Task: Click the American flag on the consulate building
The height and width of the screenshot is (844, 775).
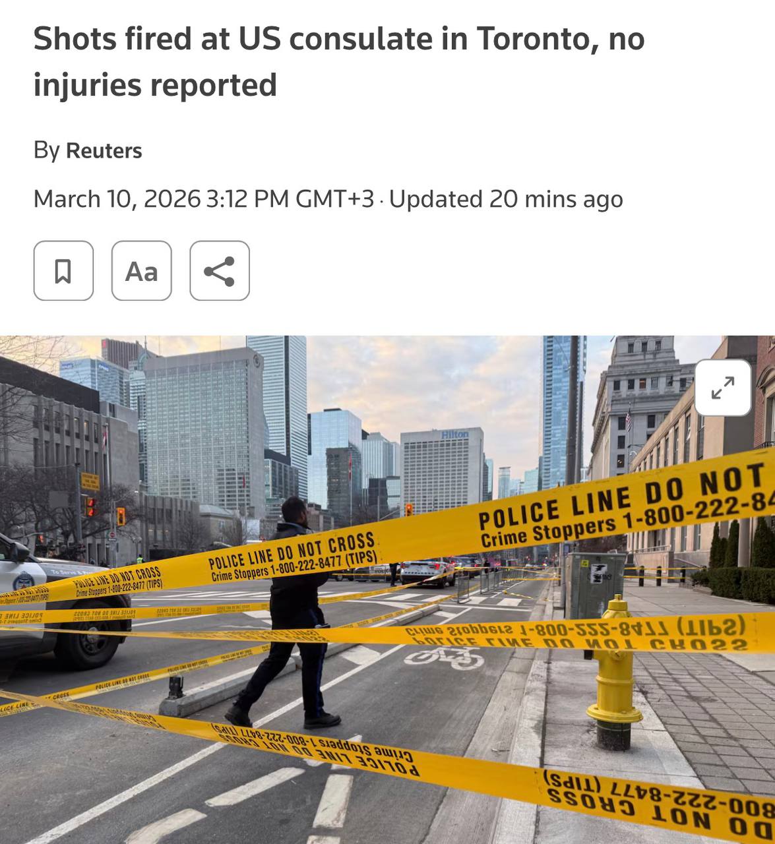Action: pos(629,419)
